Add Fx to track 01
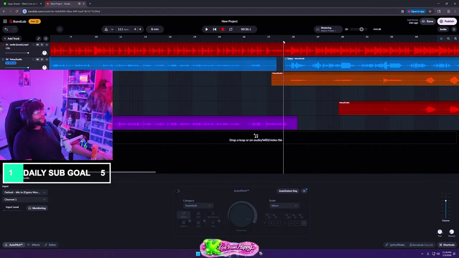The width and height of the screenshot is (459, 258). (8, 48)
